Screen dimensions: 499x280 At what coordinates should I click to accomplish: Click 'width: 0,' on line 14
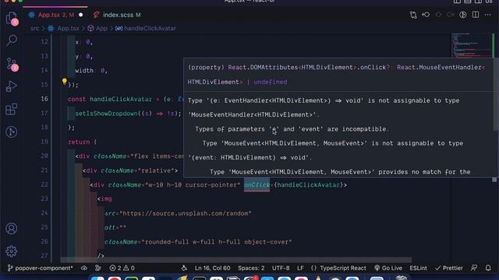(x=91, y=71)
